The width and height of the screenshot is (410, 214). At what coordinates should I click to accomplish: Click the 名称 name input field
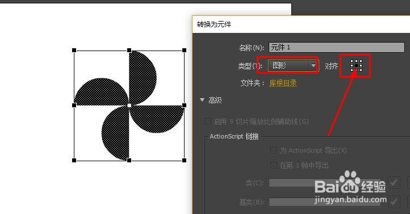tap(337, 47)
